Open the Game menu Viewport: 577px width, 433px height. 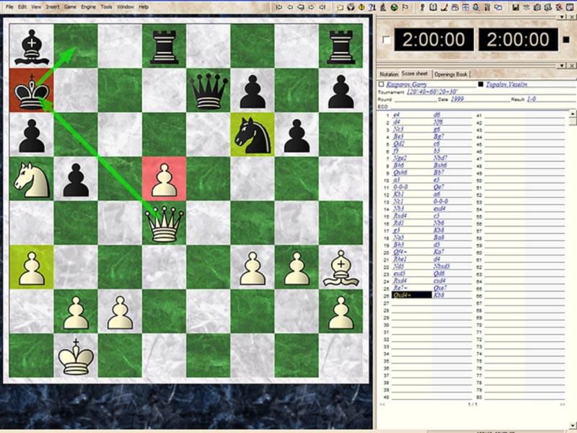click(x=70, y=6)
